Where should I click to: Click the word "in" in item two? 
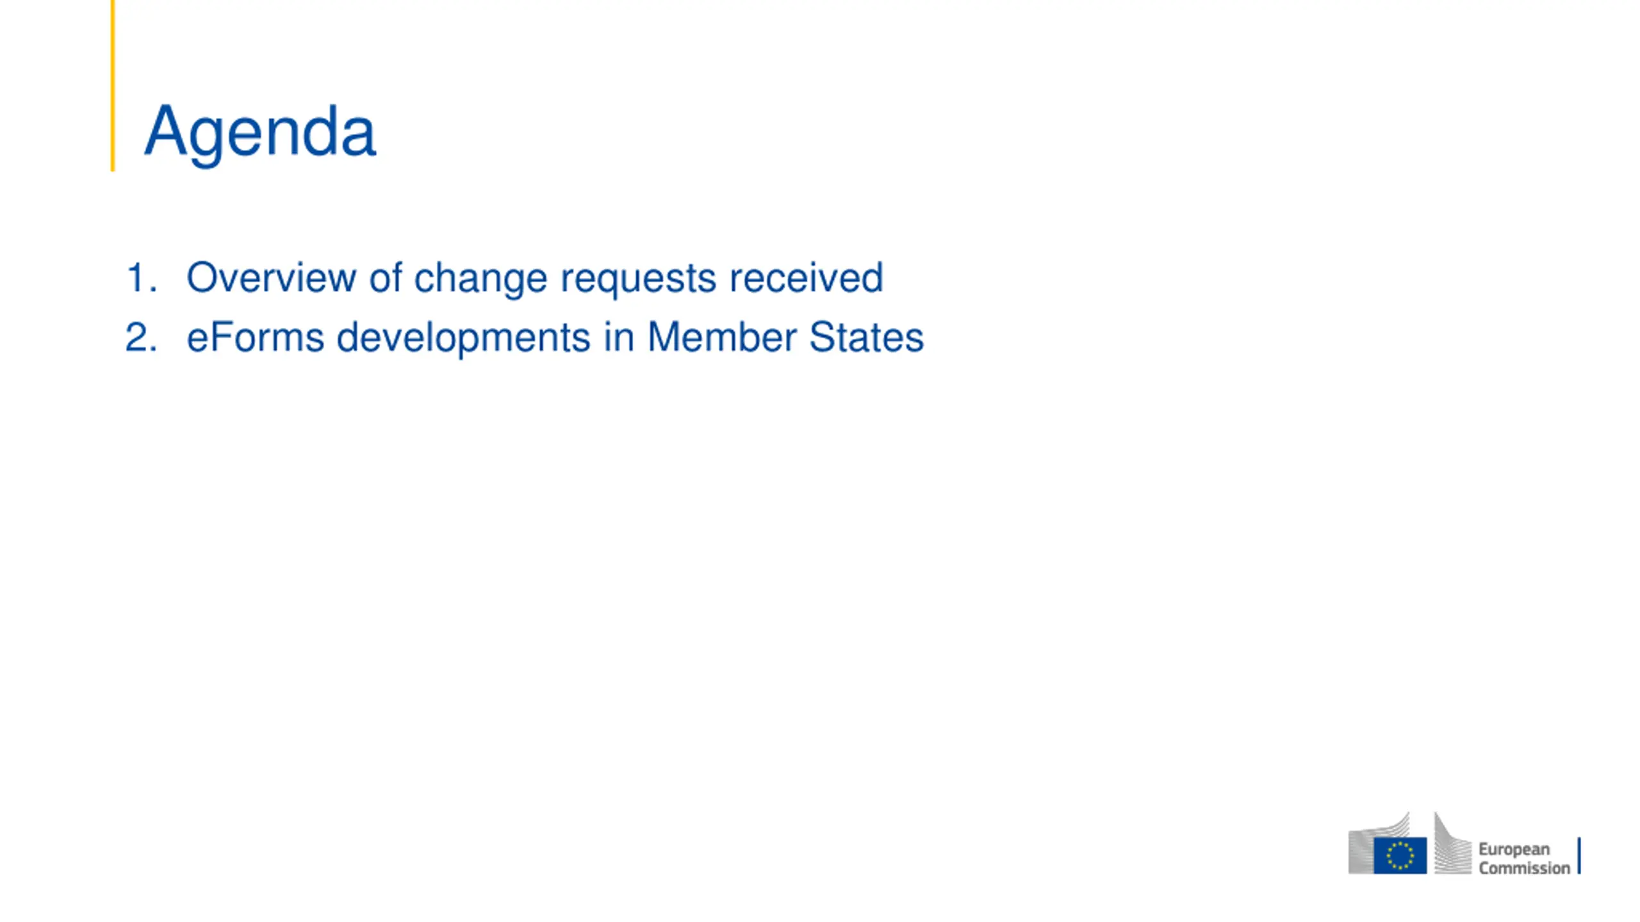pos(619,337)
